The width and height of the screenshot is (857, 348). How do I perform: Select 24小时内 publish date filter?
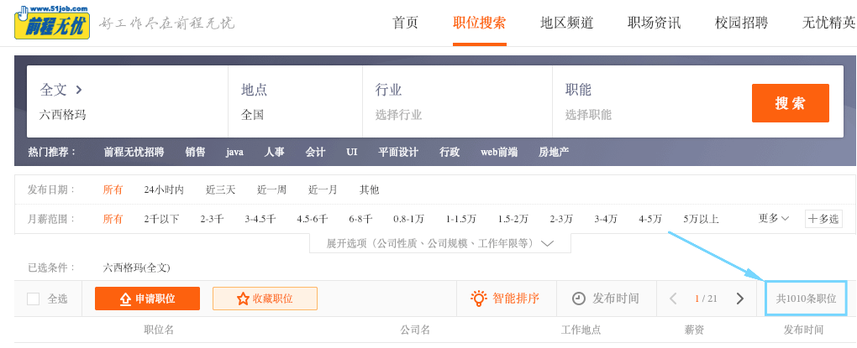tap(164, 190)
